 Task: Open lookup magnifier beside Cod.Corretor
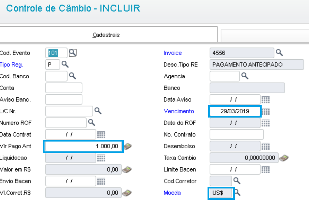pyautogui.click(x=237, y=181)
